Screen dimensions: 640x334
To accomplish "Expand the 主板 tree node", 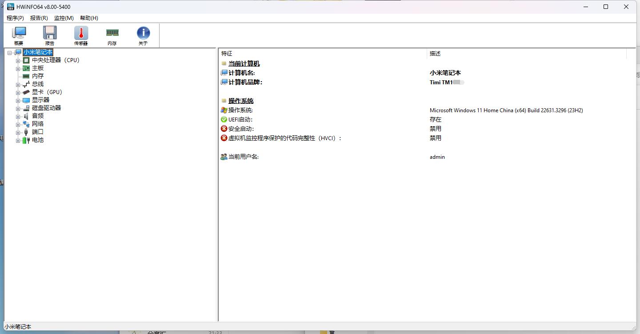I will [18, 68].
